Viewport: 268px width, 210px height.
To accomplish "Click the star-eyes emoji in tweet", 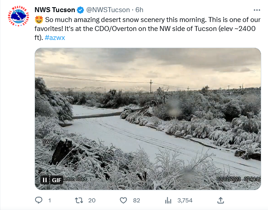I will tap(39, 20).
